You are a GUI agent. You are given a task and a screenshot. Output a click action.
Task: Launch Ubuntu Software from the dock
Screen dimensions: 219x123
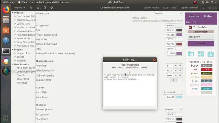click(6, 30)
